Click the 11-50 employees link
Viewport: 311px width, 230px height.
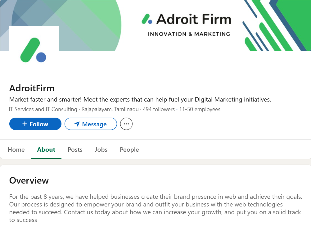[x=200, y=109]
